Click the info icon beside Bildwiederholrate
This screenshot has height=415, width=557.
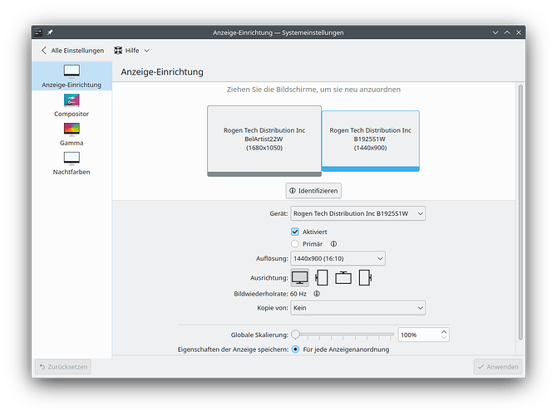pyautogui.click(x=317, y=293)
